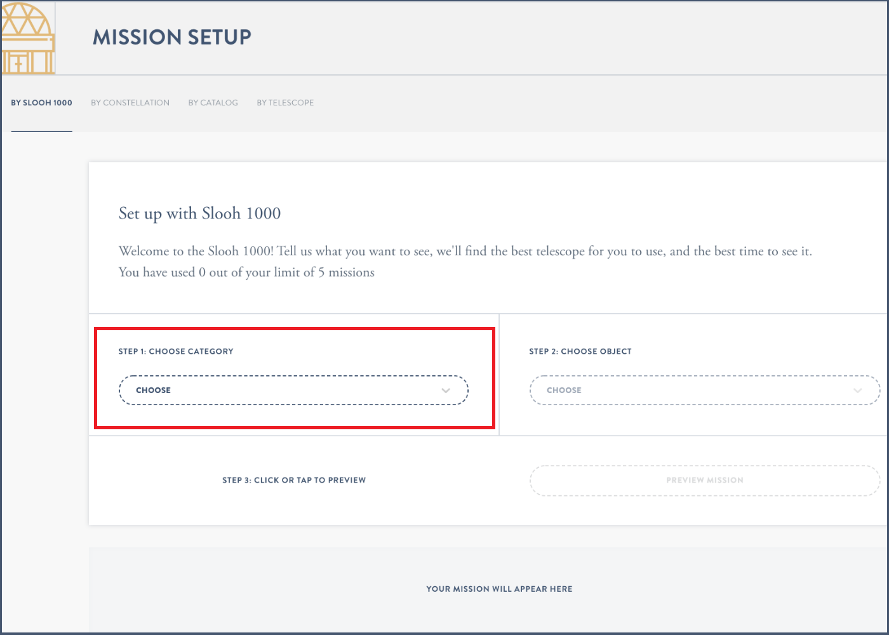Open the Step 1 Choose Category dropdown

293,391
